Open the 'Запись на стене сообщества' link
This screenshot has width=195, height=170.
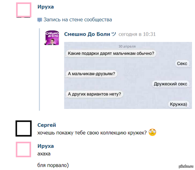[x=78, y=20]
